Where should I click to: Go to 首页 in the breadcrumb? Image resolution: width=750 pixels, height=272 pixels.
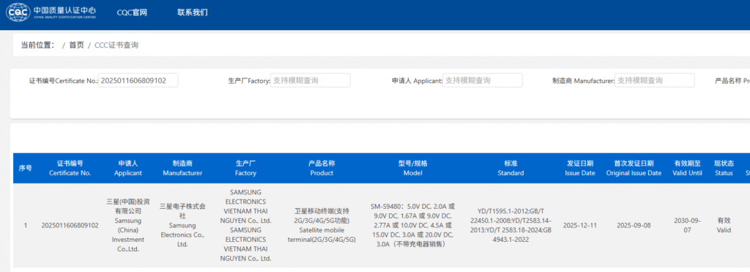pyautogui.click(x=76, y=45)
